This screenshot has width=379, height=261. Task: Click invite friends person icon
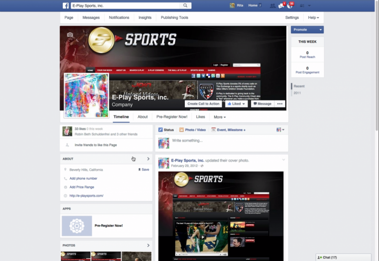(67, 145)
